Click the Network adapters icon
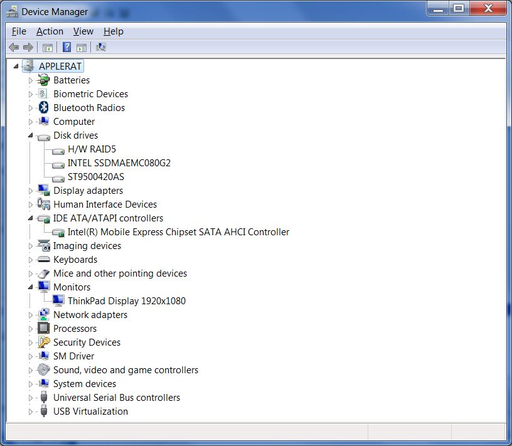 [43, 314]
